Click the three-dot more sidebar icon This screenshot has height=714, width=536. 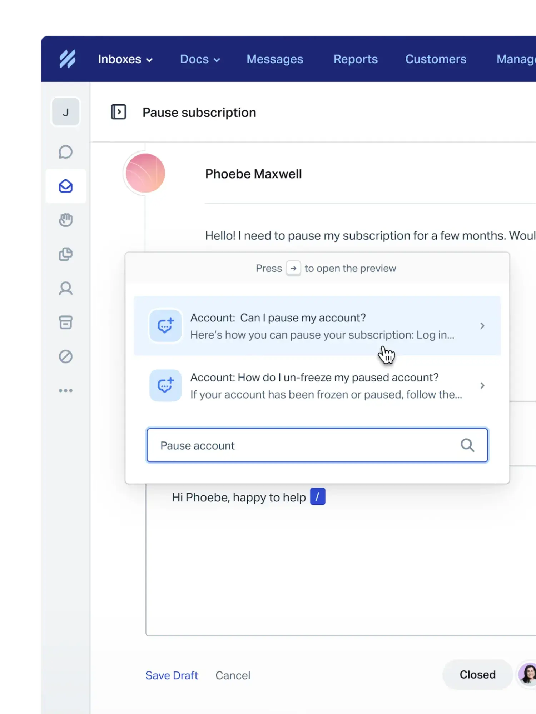pyautogui.click(x=66, y=390)
